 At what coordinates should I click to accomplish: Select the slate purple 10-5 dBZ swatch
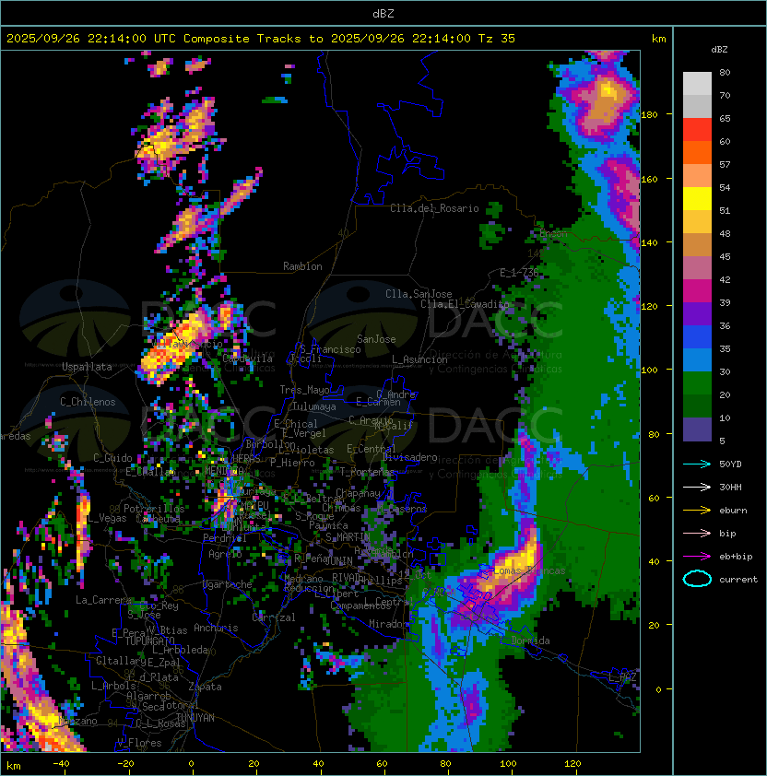[697, 429]
